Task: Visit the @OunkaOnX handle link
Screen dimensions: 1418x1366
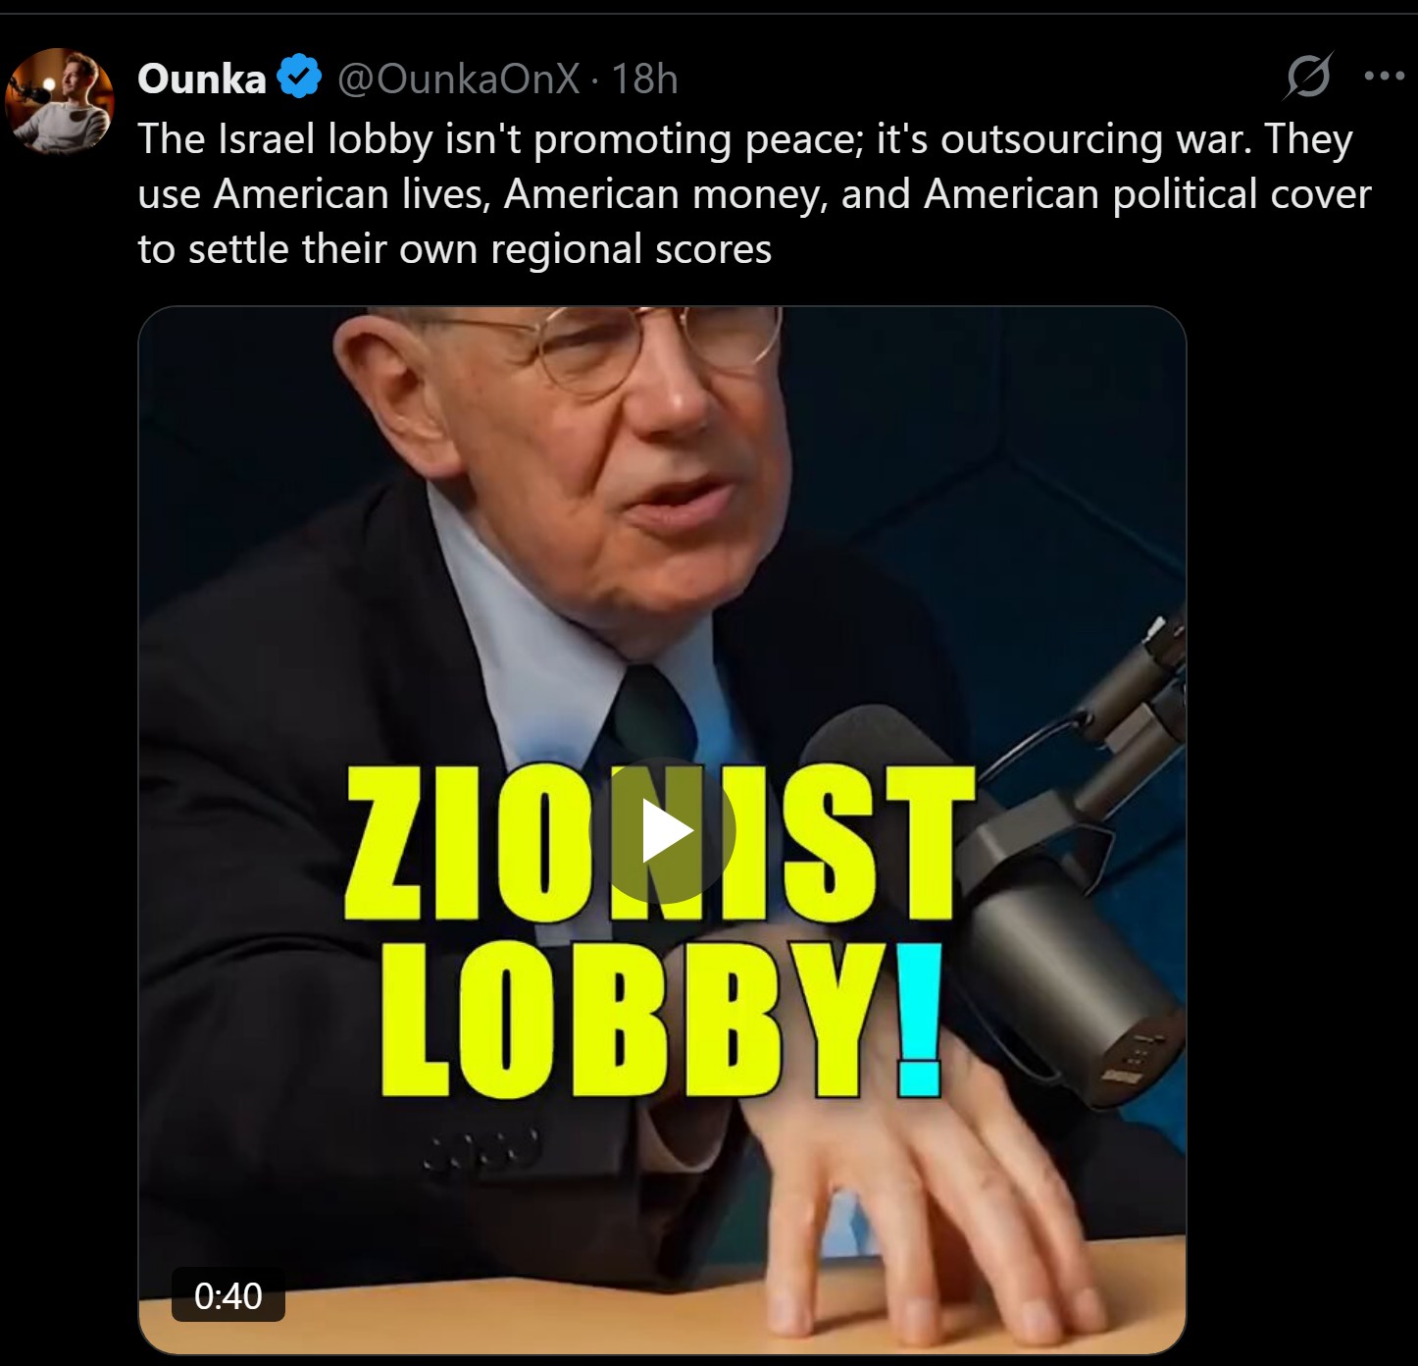Action: [459, 79]
